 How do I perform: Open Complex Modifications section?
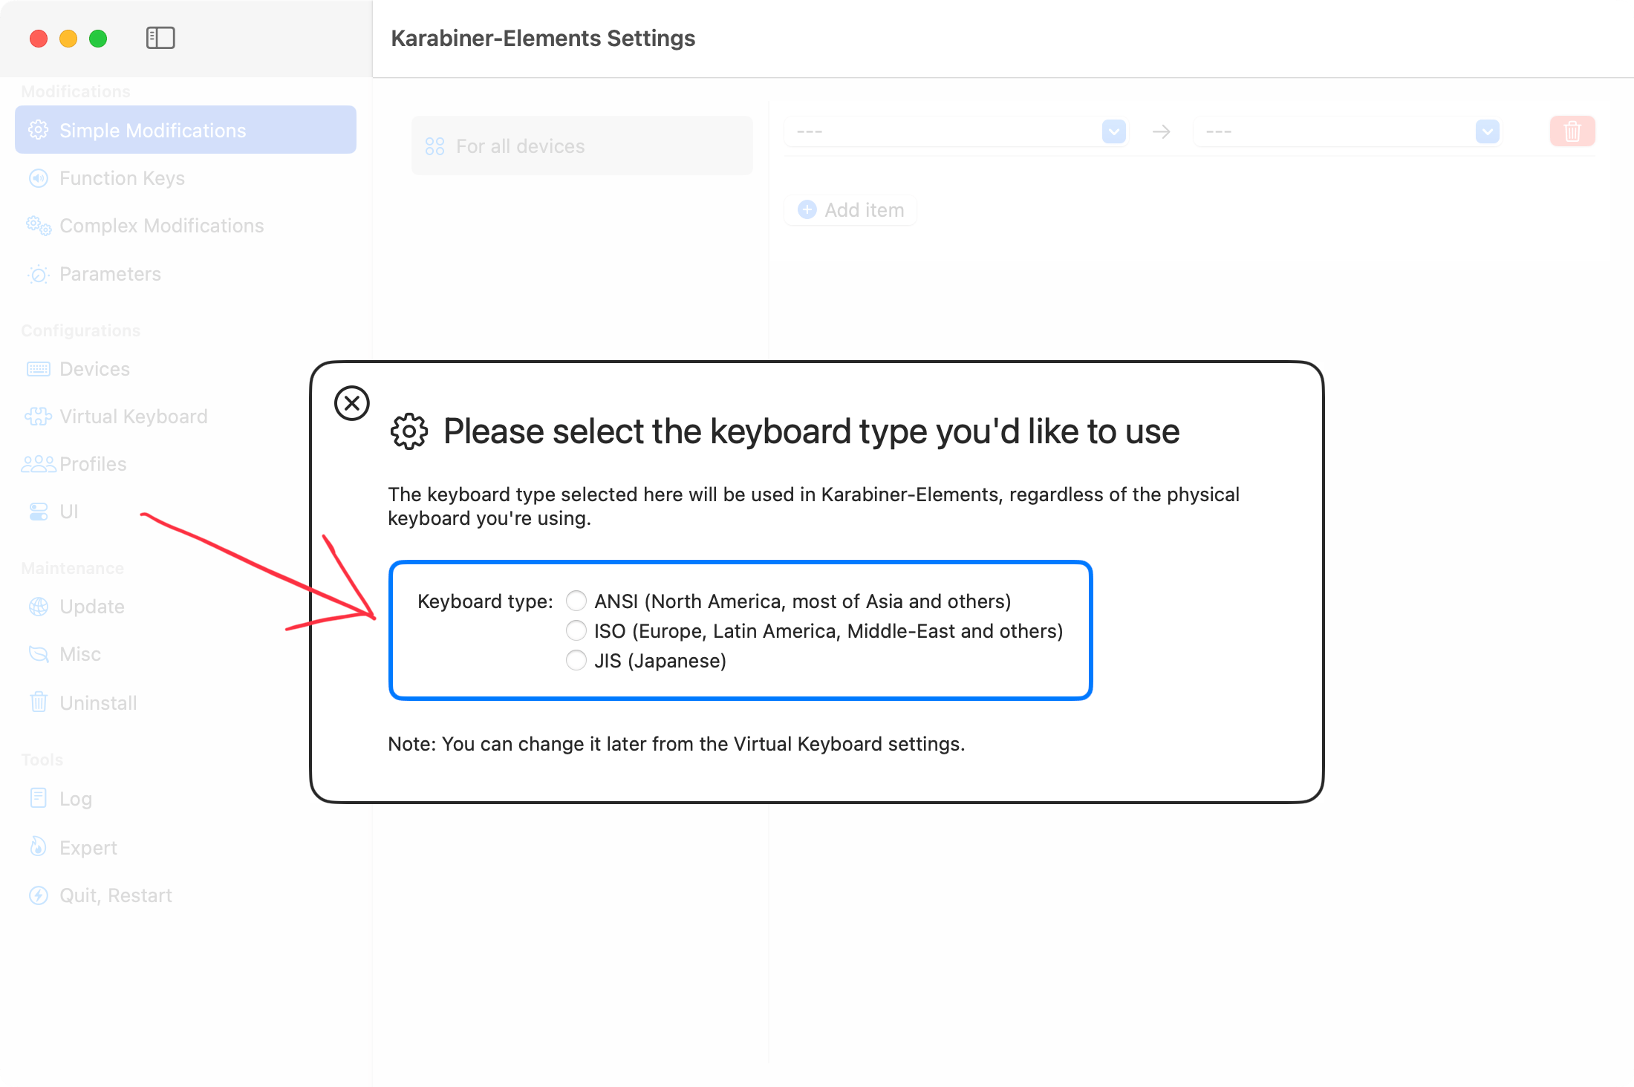[186, 226]
